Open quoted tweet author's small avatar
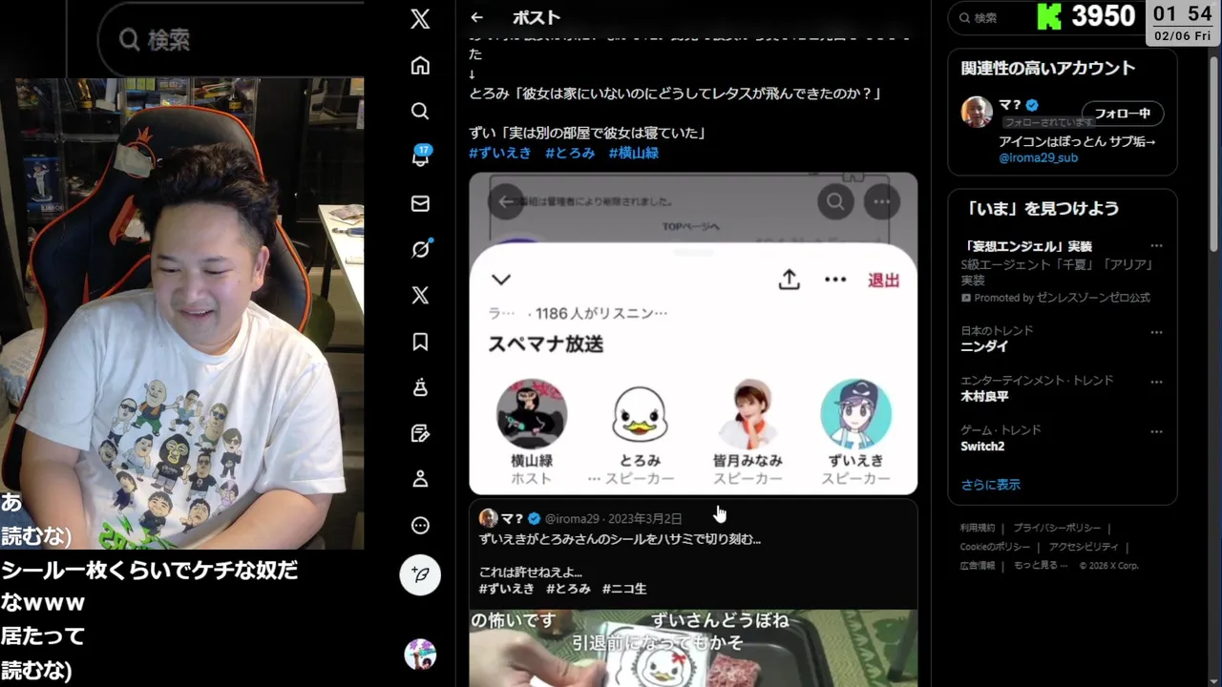The image size is (1222, 687). (x=488, y=518)
